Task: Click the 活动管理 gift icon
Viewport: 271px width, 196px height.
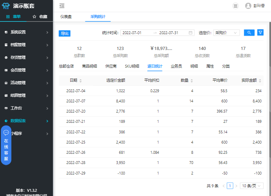Action: [x=6, y=83]
